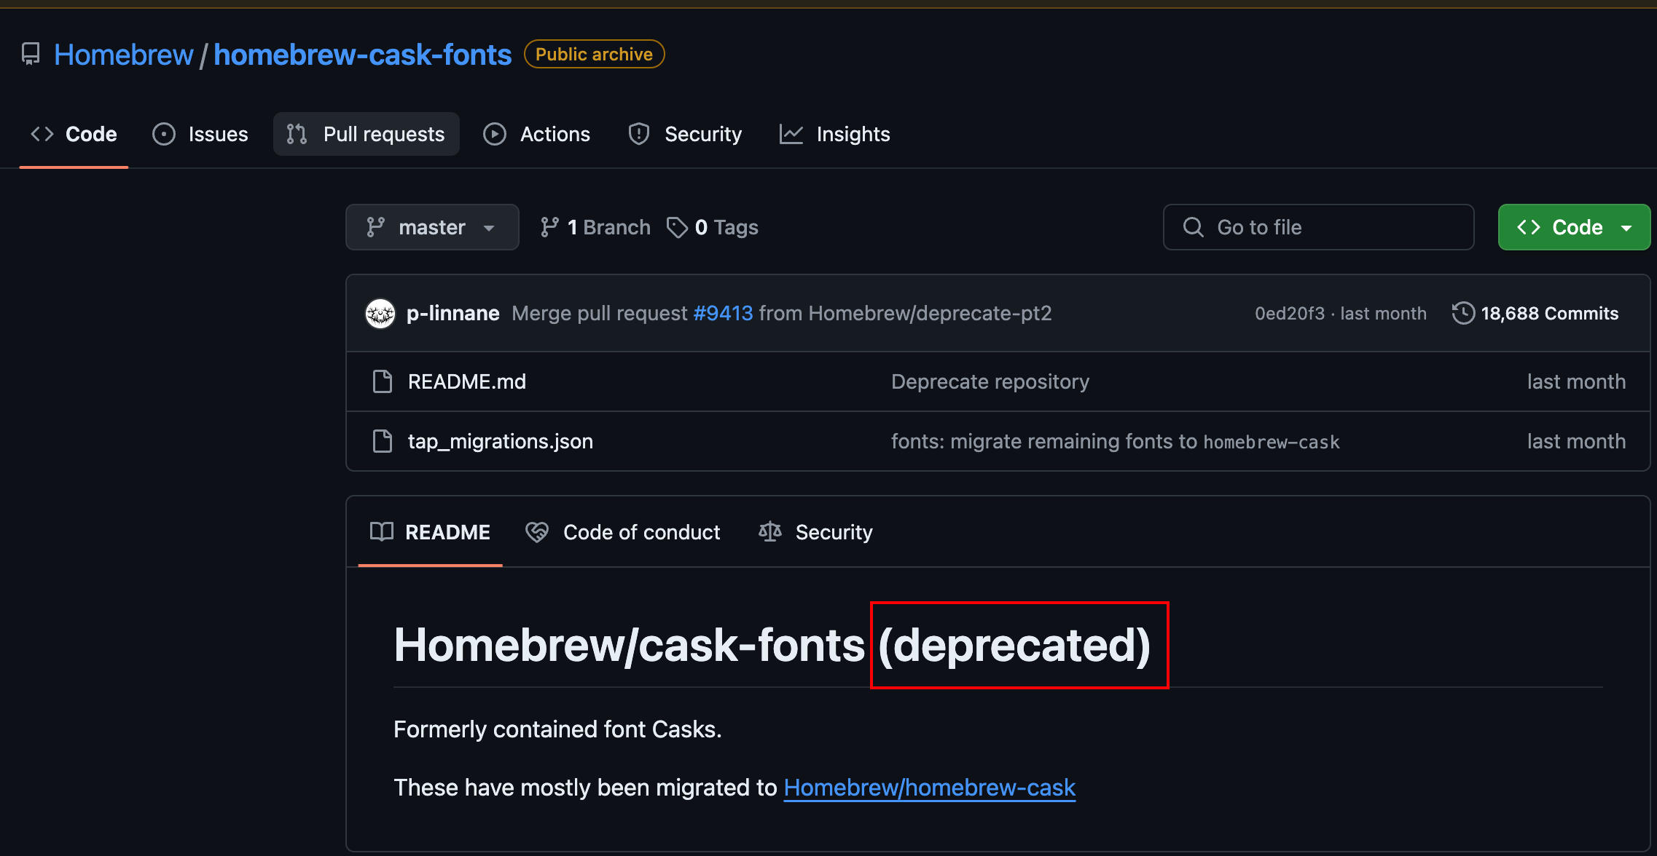Click the Go to file search field
Screen dimensions: 1657x856
(x=1319, y=228)
